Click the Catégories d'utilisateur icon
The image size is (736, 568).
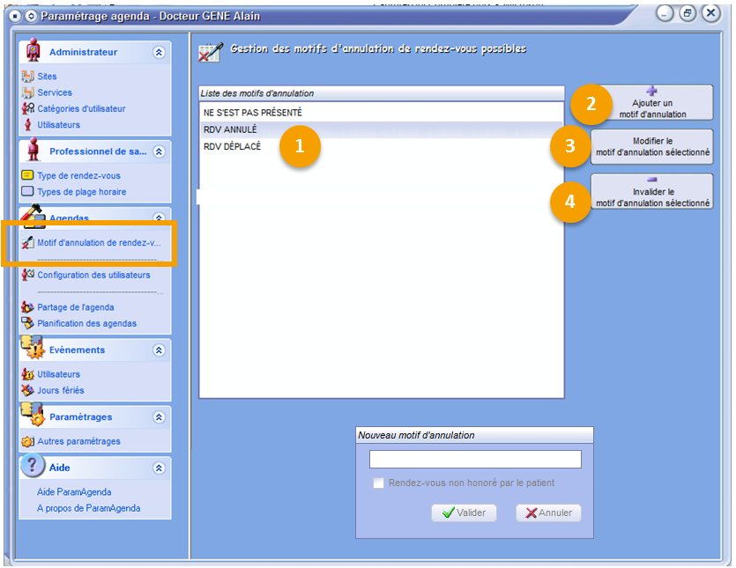point(27,108)
